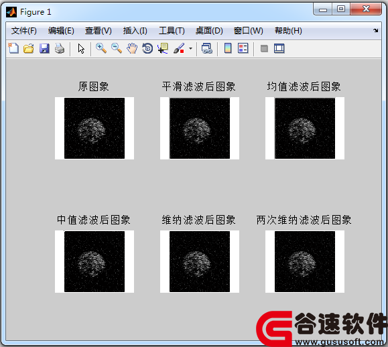Click the Show Plot Tools icon
Image resolution: width=388 pixels, height=347 pixels.
[x=279, y=48]
